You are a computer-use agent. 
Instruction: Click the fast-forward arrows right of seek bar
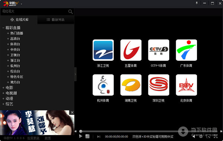[x=221, y=131]
